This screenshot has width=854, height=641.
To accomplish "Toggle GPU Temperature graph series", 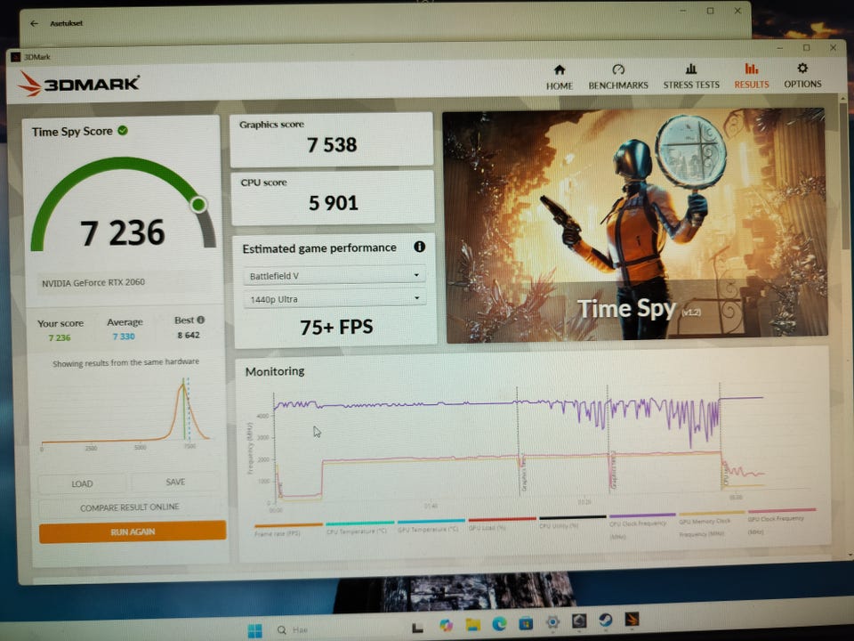I will 431,525.
